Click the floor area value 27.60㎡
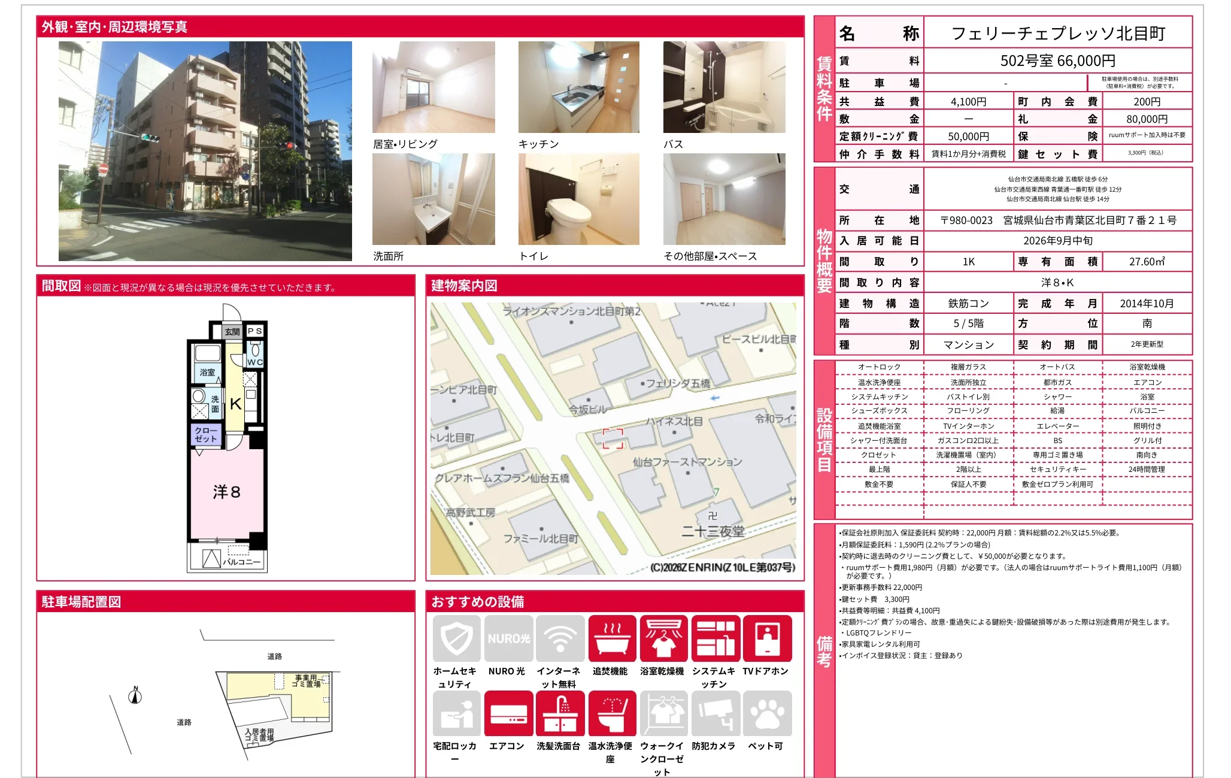 pyautogui.click(x=1147, y=262)
